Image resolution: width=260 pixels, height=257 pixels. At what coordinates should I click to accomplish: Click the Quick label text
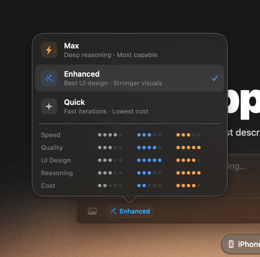click(x=74, y=102)
